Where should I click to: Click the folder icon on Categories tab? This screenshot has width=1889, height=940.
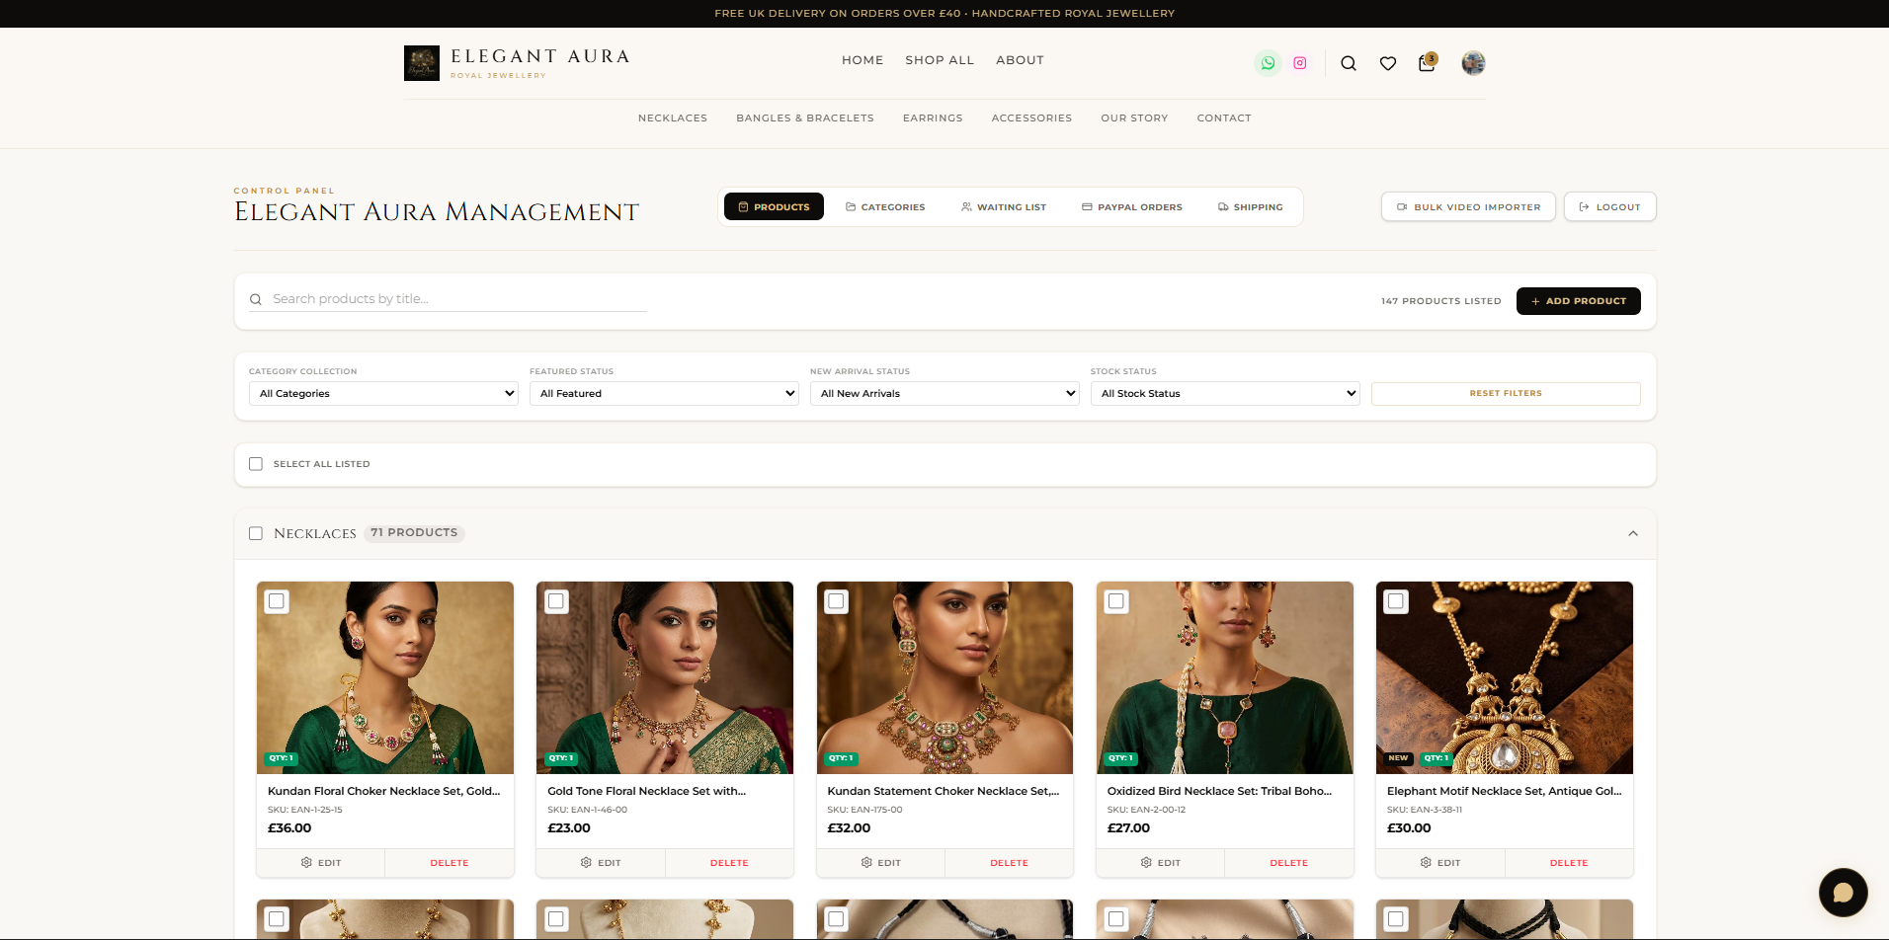pyautogui.click(x=851, y=207)
